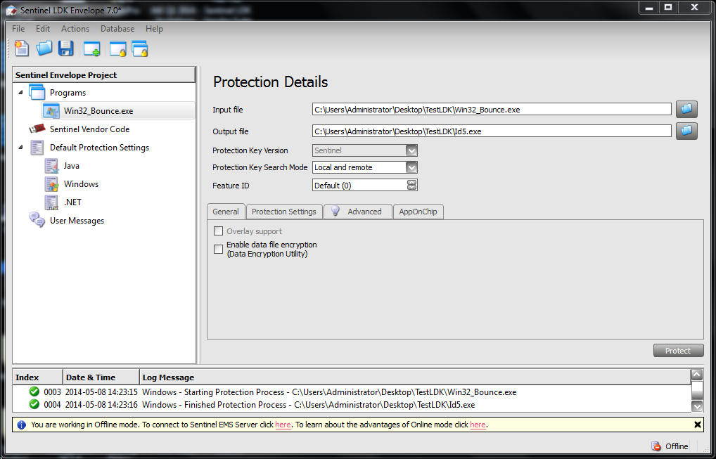Open an existing project from the toolbar
716x459 pixels.
43,48
